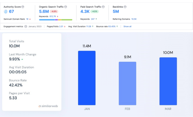Click Avg Visit Duration value 00:05:05
This screenshot has height=117, width=193.
pos(18,72)
